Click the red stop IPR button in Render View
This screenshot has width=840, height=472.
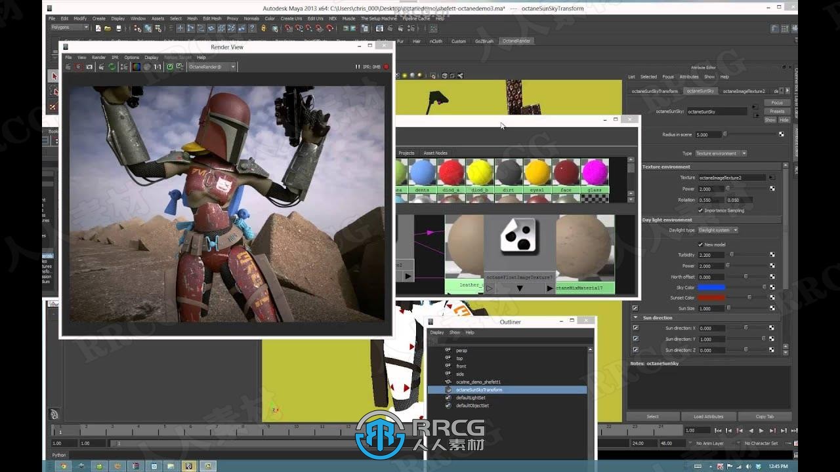(386, 67)
